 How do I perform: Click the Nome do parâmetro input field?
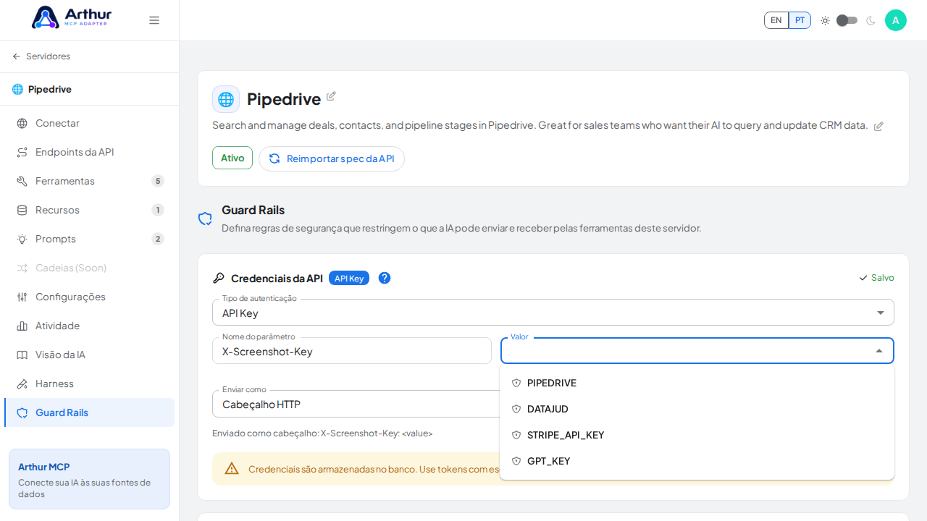(x=352, y=351)
